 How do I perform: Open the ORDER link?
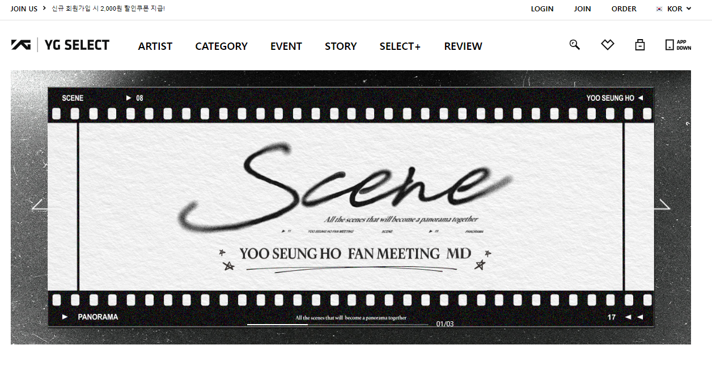pyautogui.click(x=624, y=9)
